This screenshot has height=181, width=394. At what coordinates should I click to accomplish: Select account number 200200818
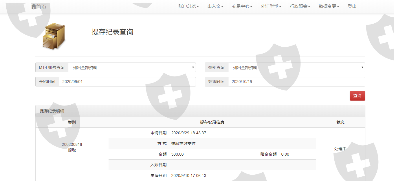72,144
